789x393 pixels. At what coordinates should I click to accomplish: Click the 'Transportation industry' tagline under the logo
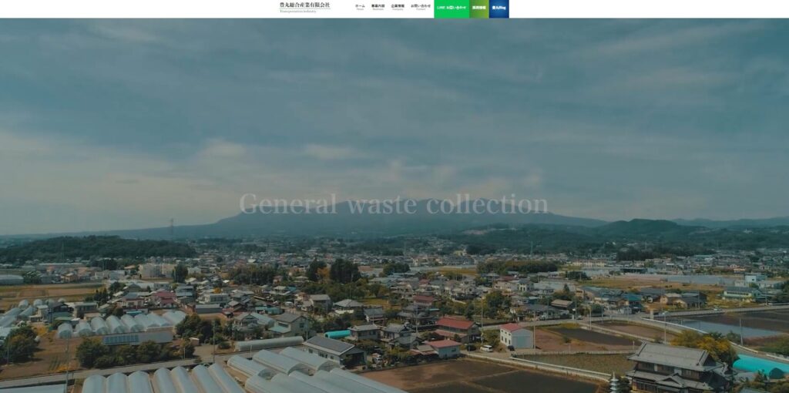coord(297,12)
